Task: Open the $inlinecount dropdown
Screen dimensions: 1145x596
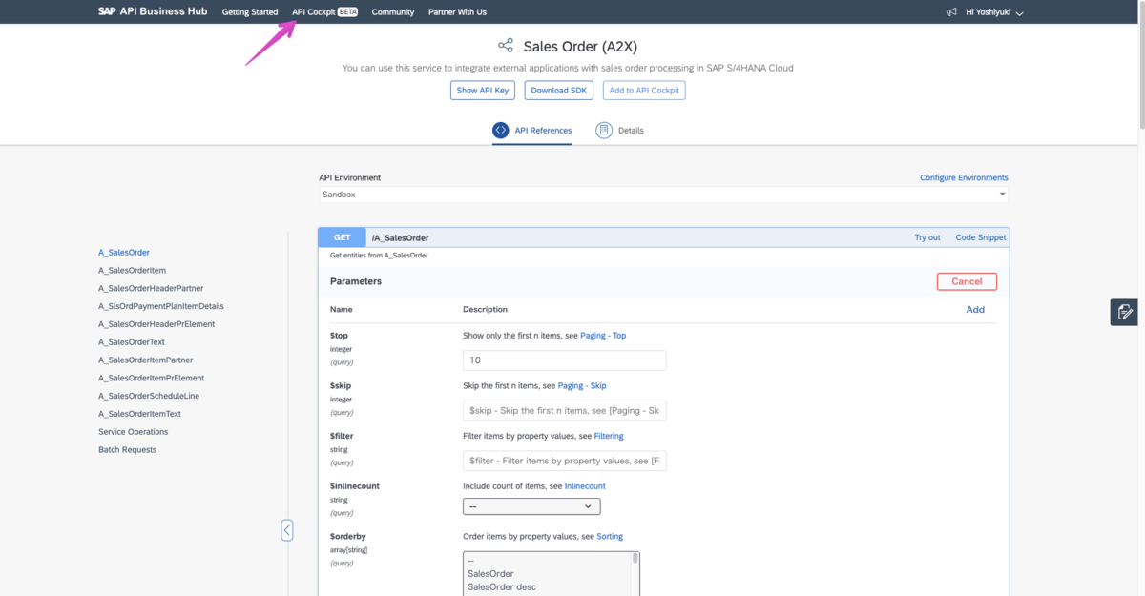Action: point(531,506)
